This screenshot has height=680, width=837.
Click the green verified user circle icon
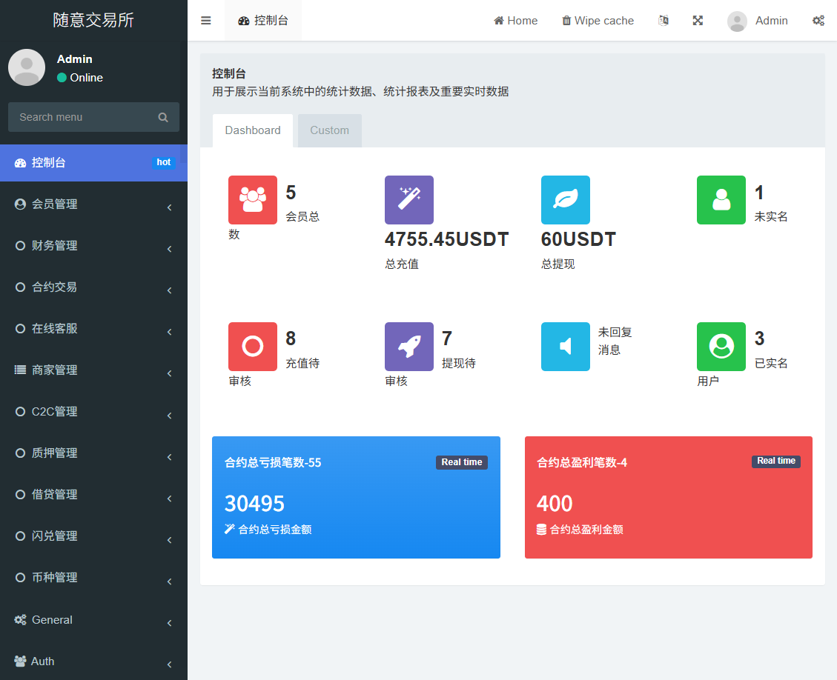coord(721,347)
